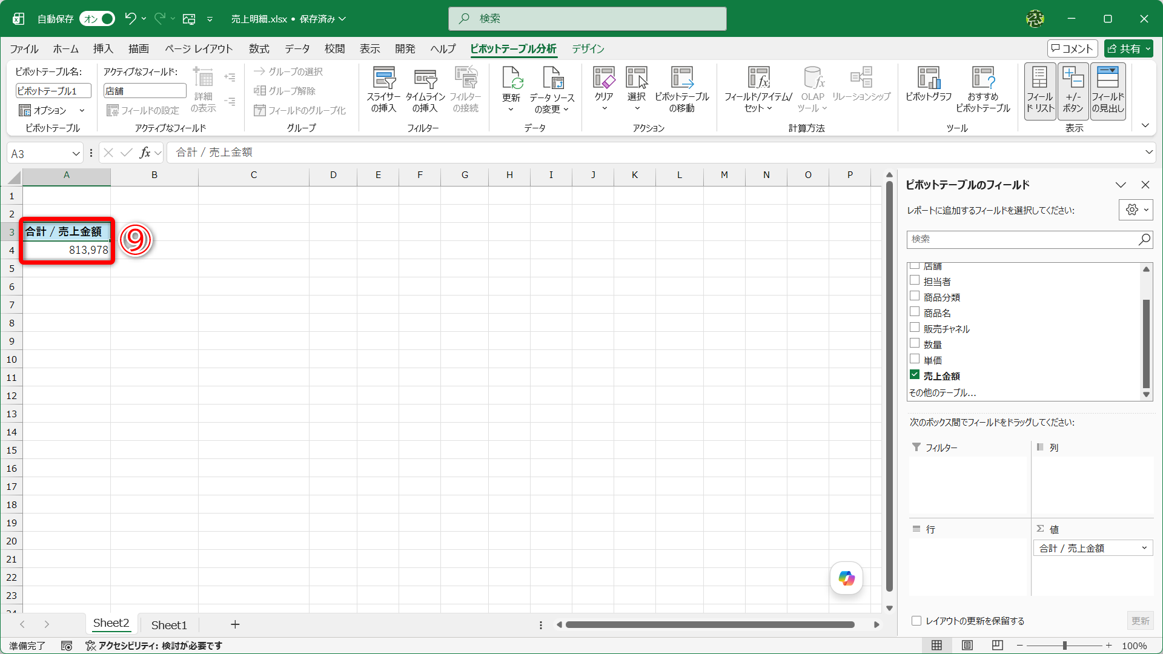Viewport: 1163px width, 654px height.
Task: Zoom out with the minus button
Action: 1019,646
